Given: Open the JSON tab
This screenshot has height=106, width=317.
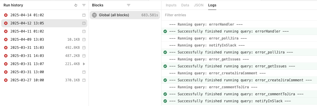Looking at the screenshot, I should (199, 5).
